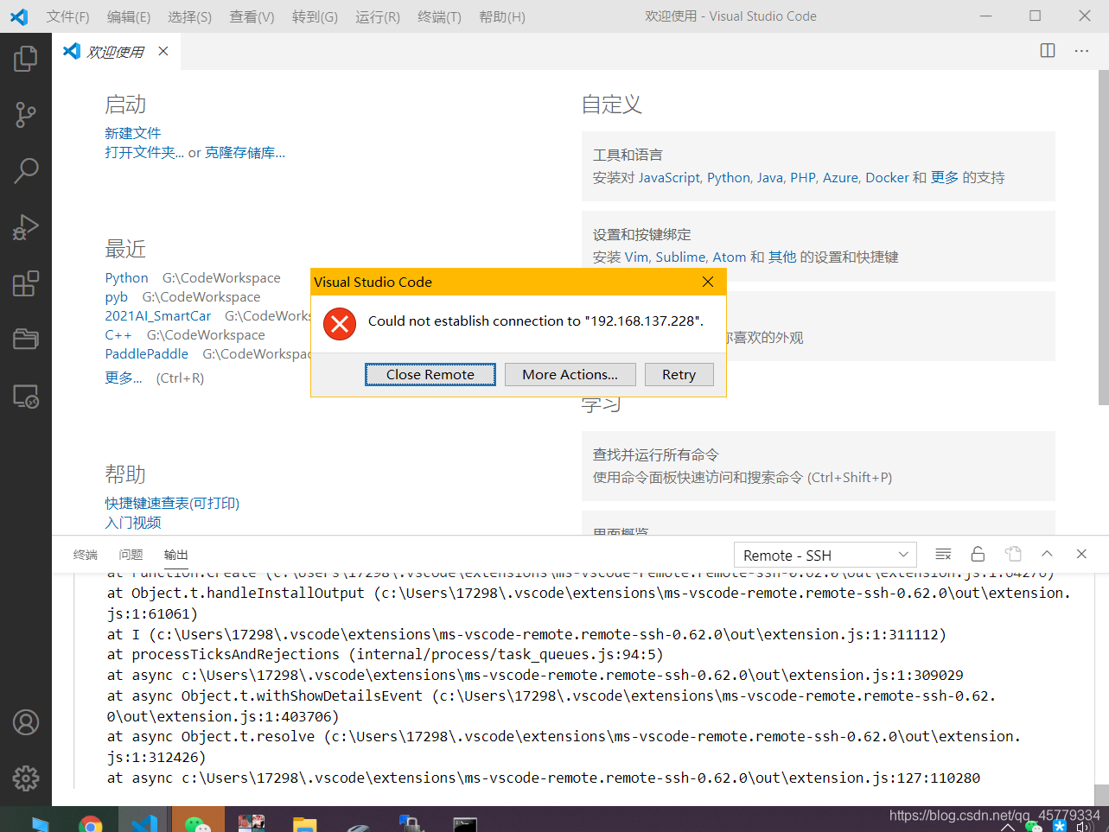Click the 克隆存储库... link
The width and height of the screenshot is (1109, 832).
[x=245, y=152]
